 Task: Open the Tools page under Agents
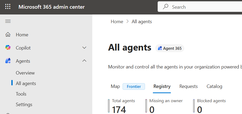tap(21, 94)
